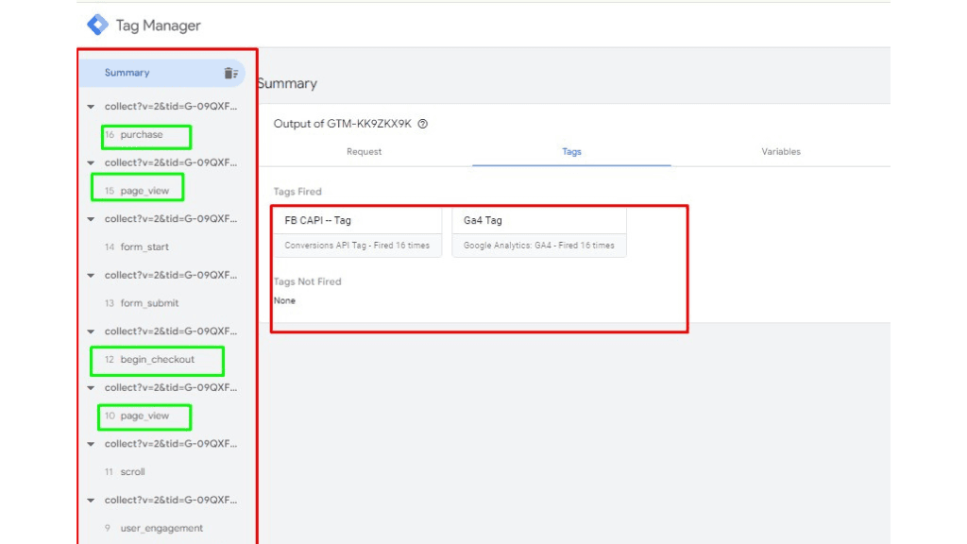The height and width of the screenshot is (544, 967).
Task: Click the collect request text above scroll
Action: 171,444
